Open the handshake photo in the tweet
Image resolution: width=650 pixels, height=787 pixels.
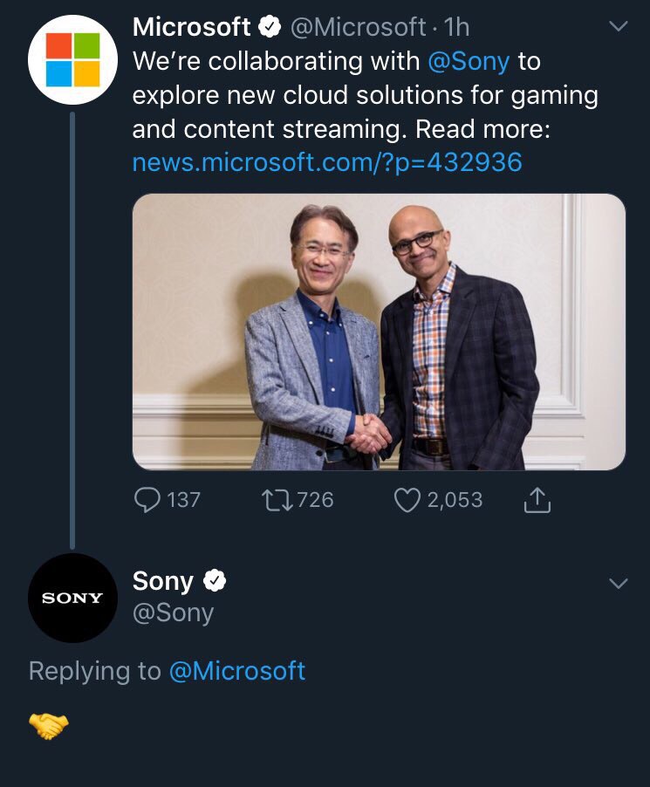(x=379, y=332)
